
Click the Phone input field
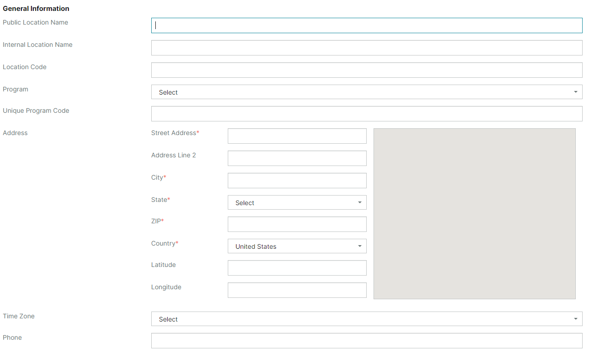367,341
